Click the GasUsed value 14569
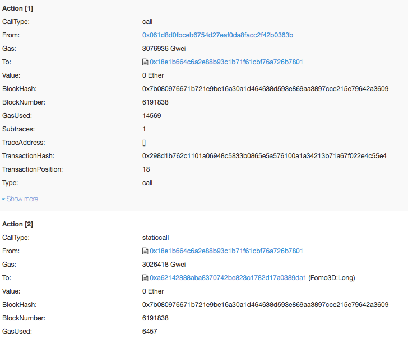Viewport: 408px width, 340px height. 151,116
